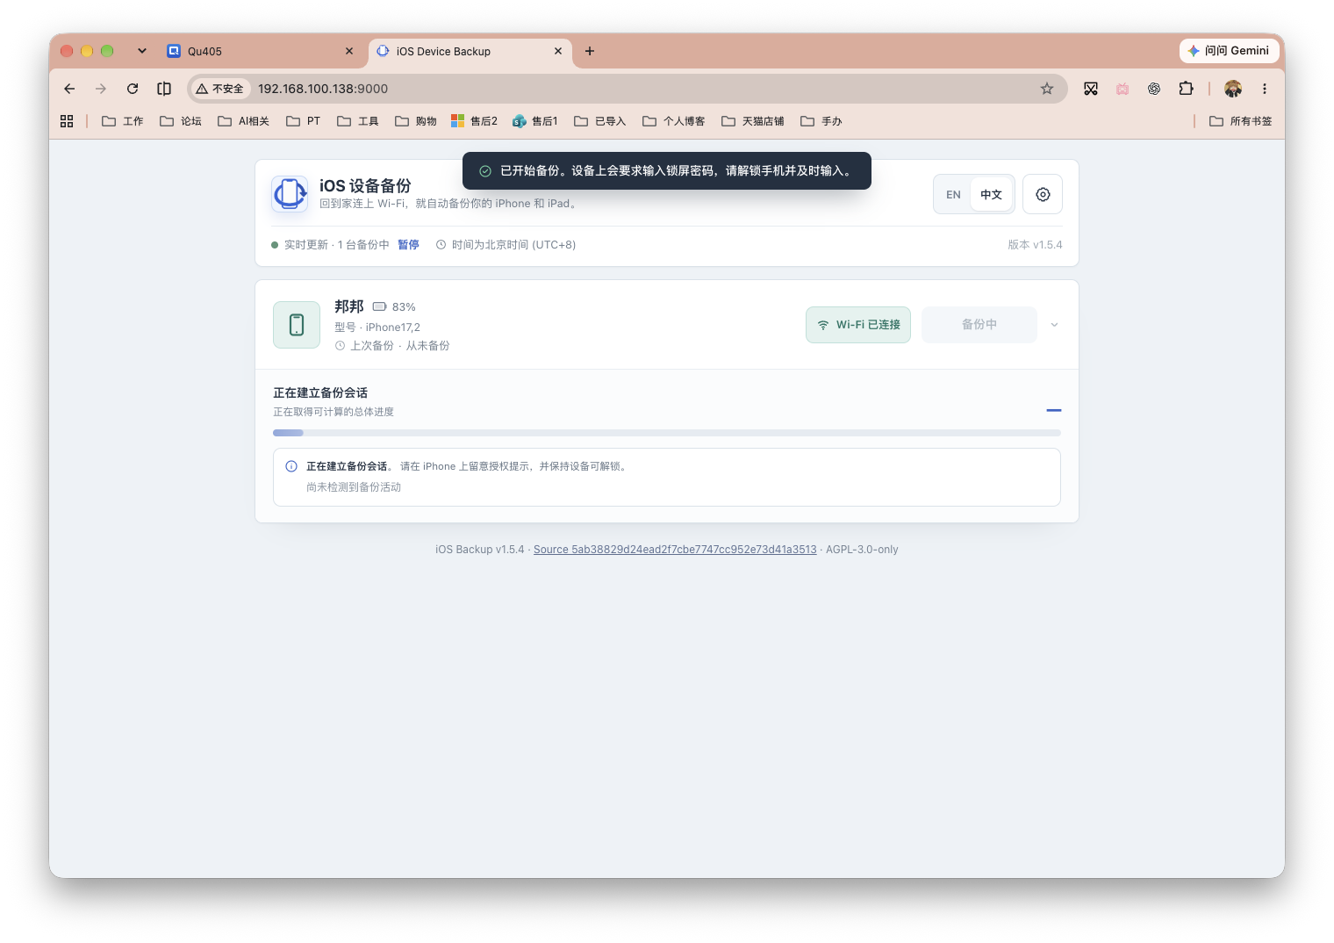Click the forward navigation arrow
Viewport: 1334px width, 943px height.
101,89
